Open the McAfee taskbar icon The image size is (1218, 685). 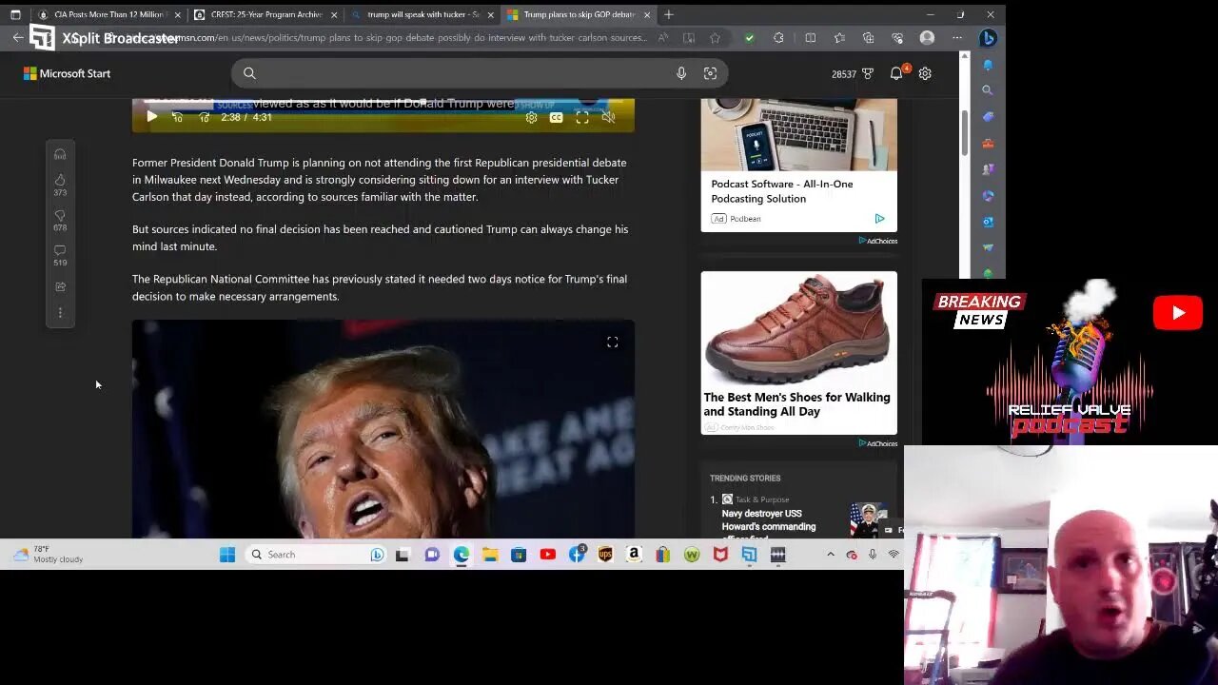coord(720,555)
